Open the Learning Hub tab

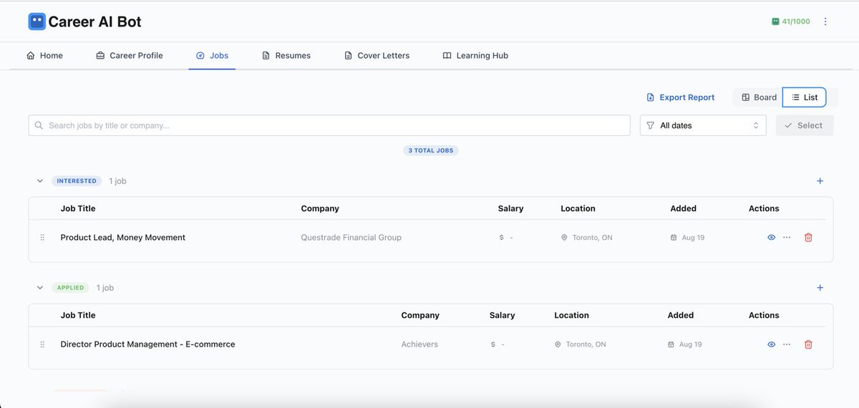pyautogui.click(x=475, y=56)
